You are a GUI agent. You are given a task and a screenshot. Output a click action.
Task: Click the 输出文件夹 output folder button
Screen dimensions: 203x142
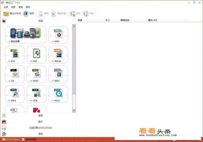point(12,13)
